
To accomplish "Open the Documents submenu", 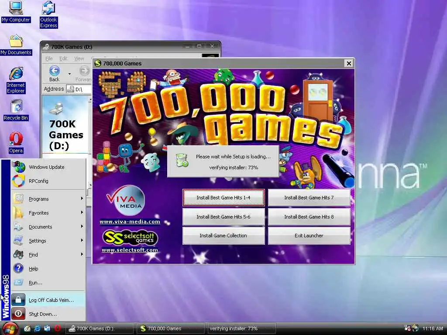I will 48,227.
